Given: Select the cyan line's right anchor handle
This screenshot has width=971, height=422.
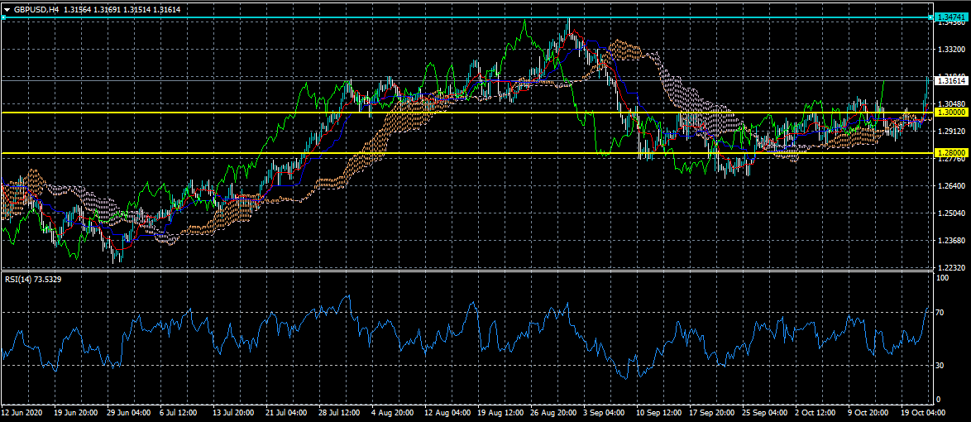Looking at the screenshot, I should click(930, 17).
